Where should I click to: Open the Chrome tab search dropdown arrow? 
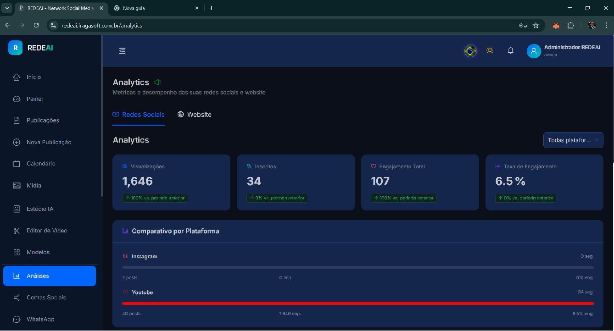pyautogui.click(x=7, y=8)
